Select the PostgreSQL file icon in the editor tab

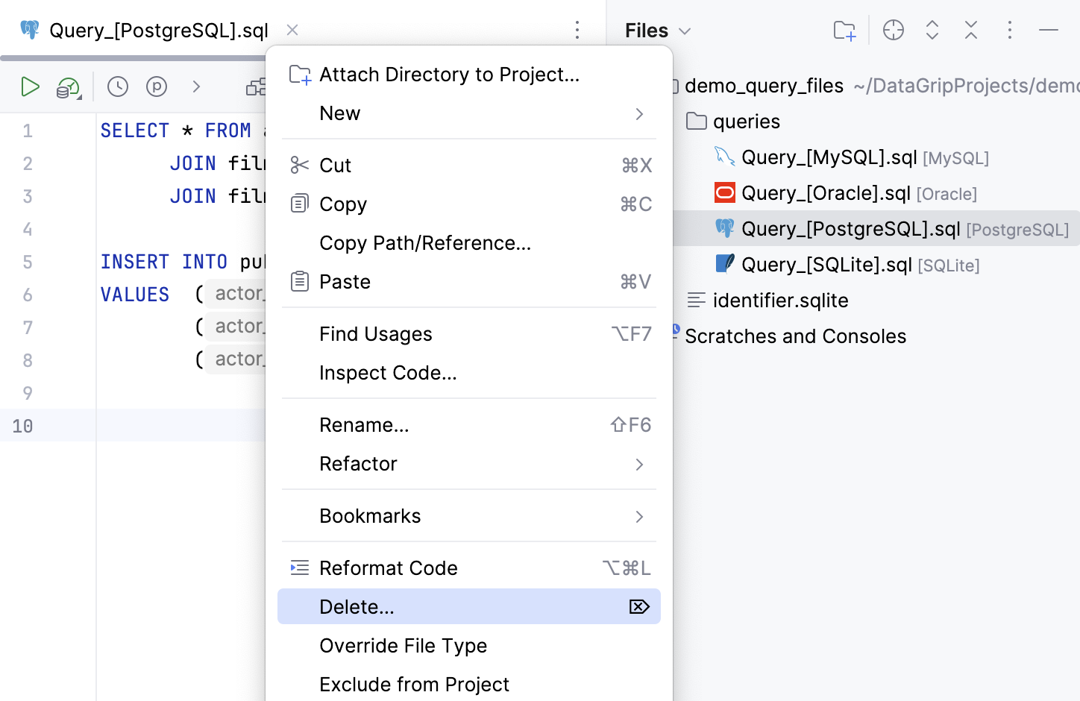[29, 30]
